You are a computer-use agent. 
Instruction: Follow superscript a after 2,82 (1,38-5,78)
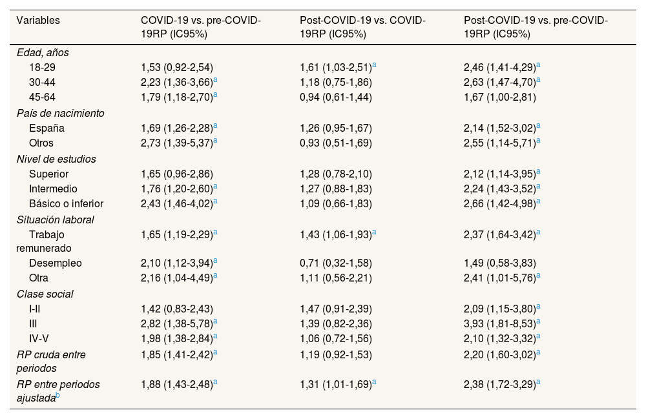point(215,320)
